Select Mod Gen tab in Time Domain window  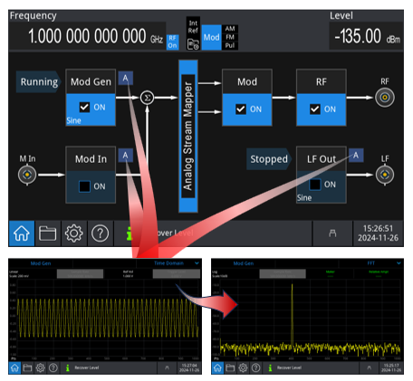pos(41,263)
